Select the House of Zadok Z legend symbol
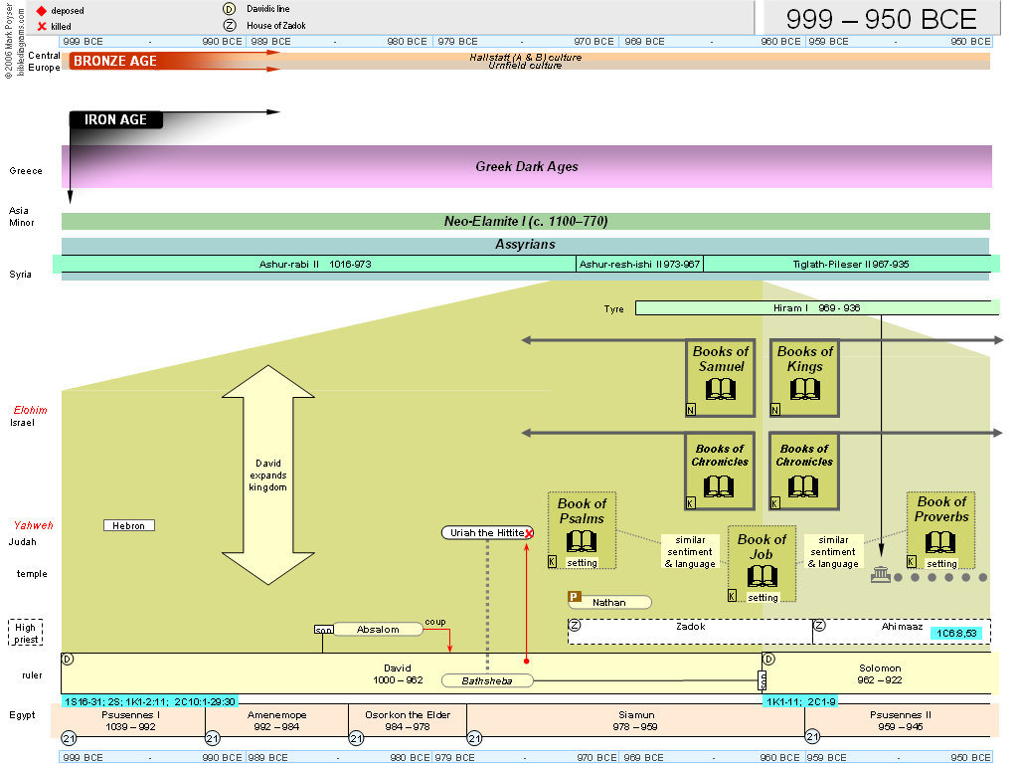The image size is (1018, 764). (x=230, y=25)
